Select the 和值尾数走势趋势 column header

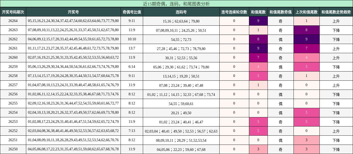336,12
